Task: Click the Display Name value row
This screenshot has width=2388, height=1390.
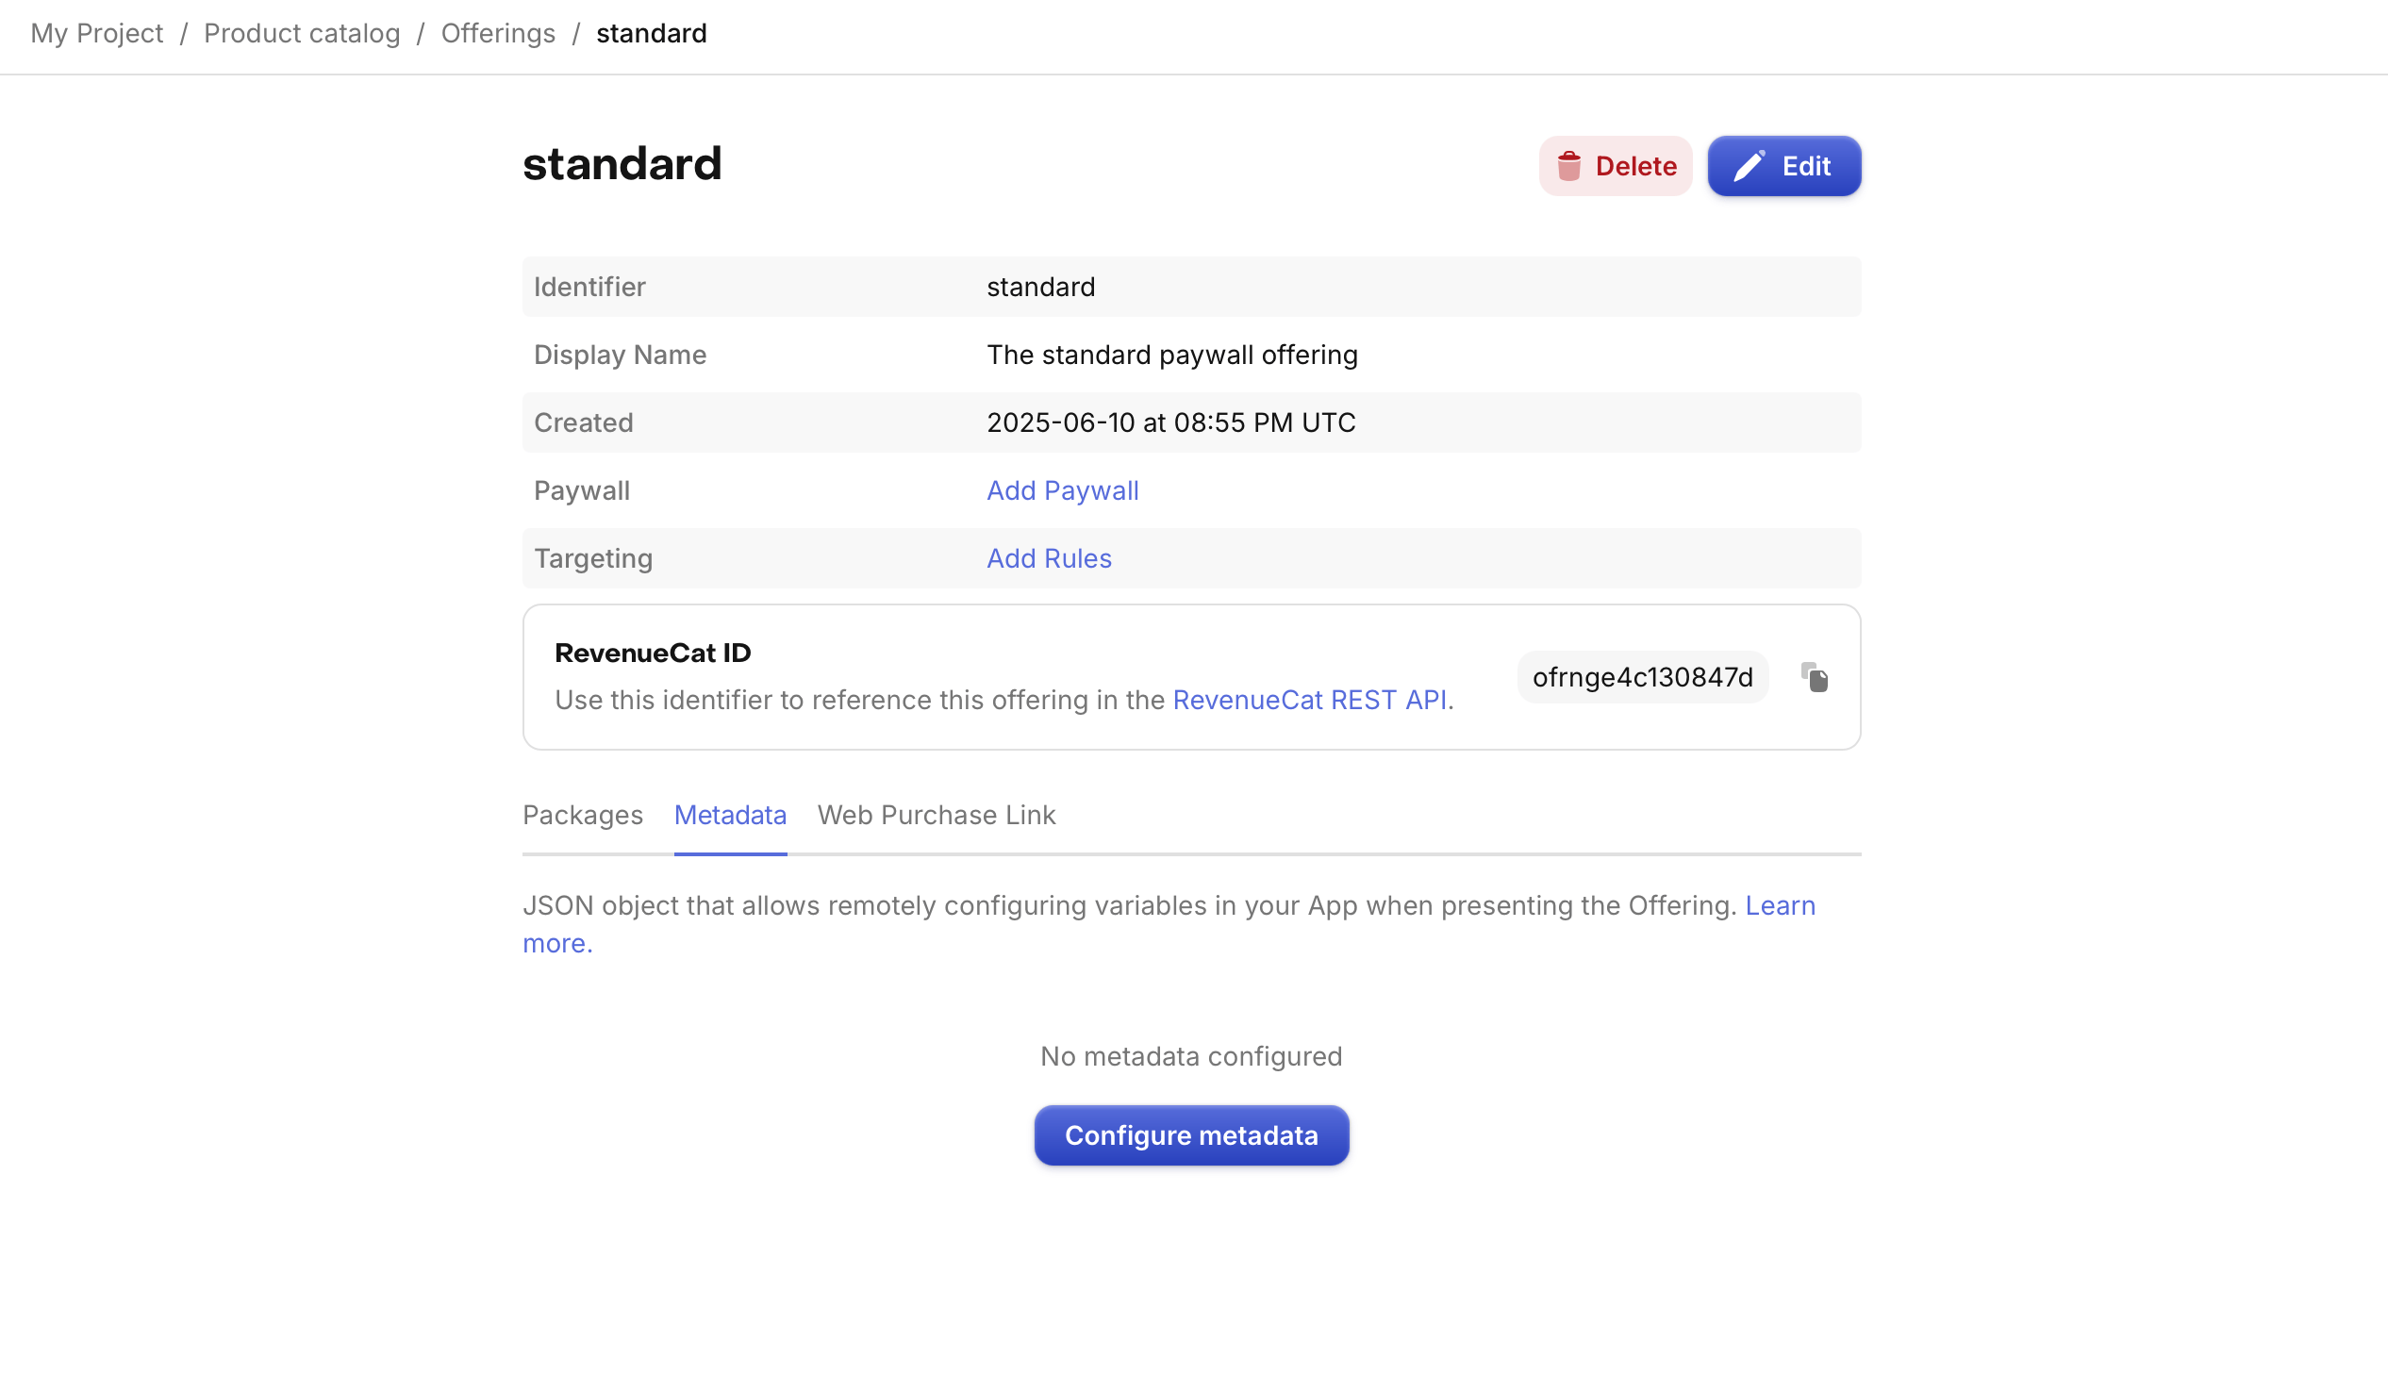Action: point(1171,355)
